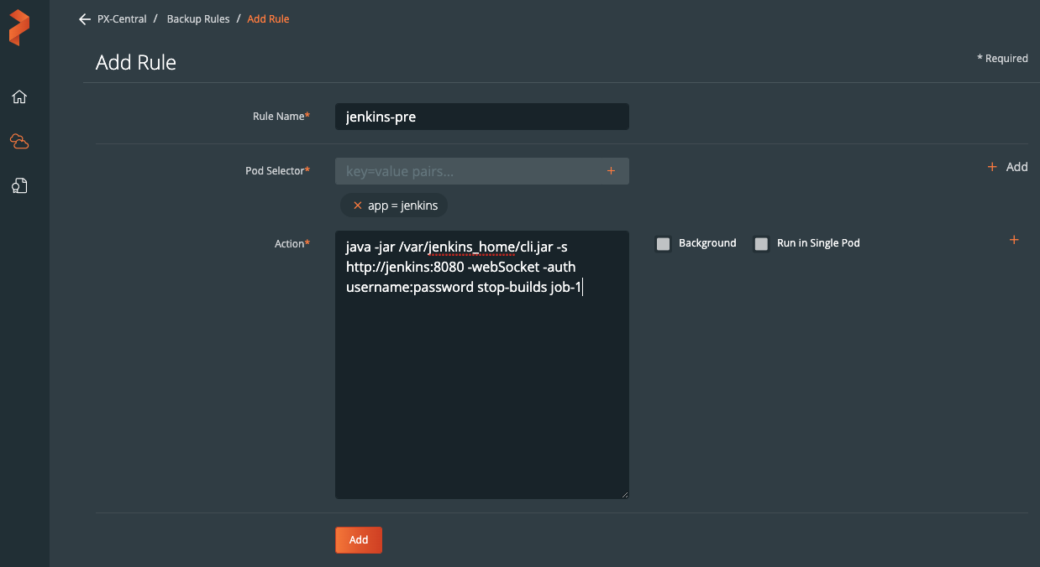Focus the Rule Name field containing jenkins-pre
The image size is (1040, 567).
point(481,117)
